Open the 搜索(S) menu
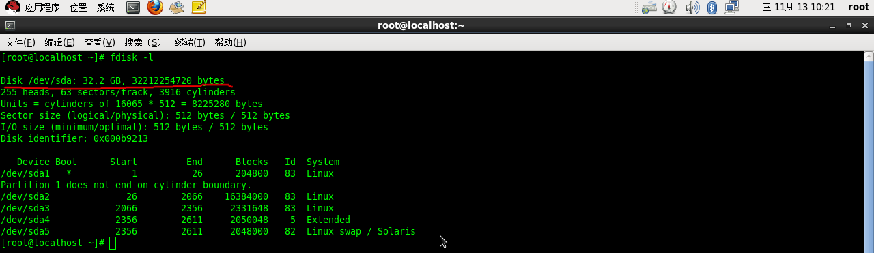 pos(143,42)
